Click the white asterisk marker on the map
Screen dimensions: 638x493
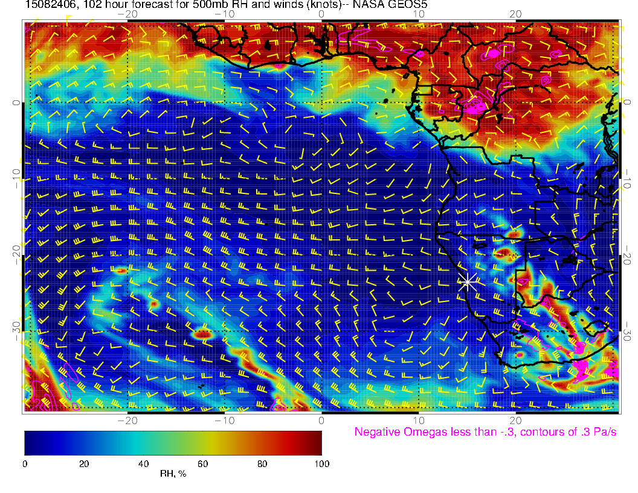pos(468,282)
